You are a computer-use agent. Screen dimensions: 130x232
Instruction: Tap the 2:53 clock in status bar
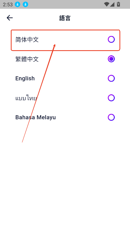(8, 4)
